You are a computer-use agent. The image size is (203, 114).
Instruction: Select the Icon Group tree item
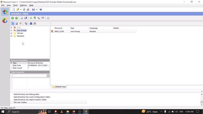point(22,30)
